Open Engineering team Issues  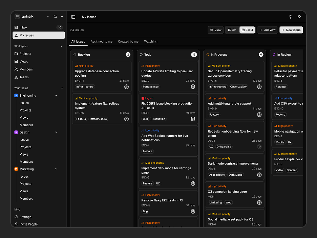coord(24,103)
